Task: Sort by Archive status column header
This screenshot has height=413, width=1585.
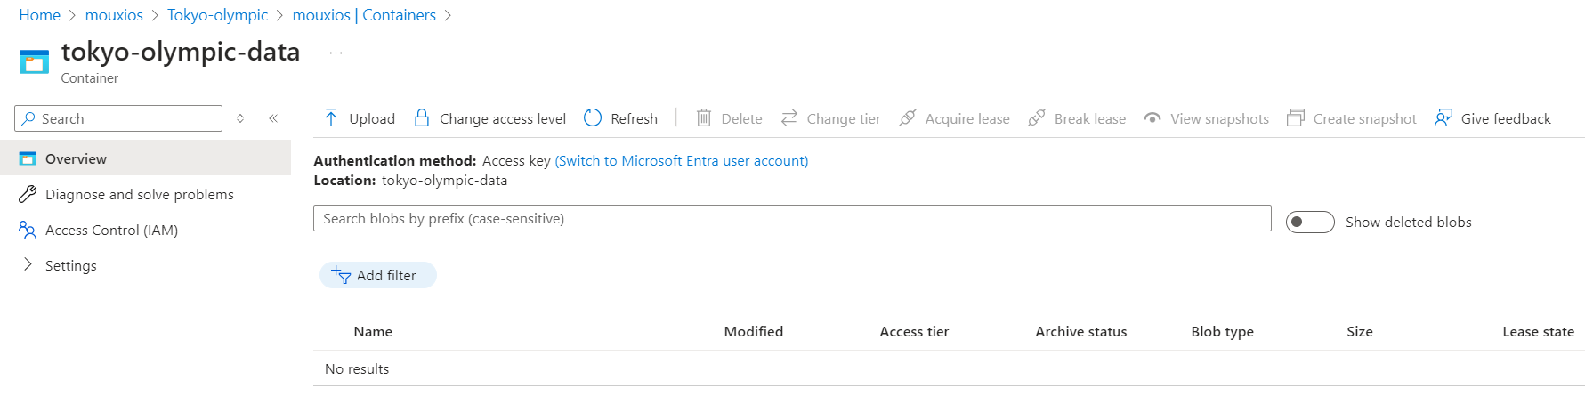Action: (x=1081, y=331)
